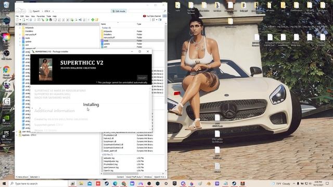The height and width of the screenshot is (187, 333).
Task: Open the File menu in OpenIV
Action: (x=17, y=16)
